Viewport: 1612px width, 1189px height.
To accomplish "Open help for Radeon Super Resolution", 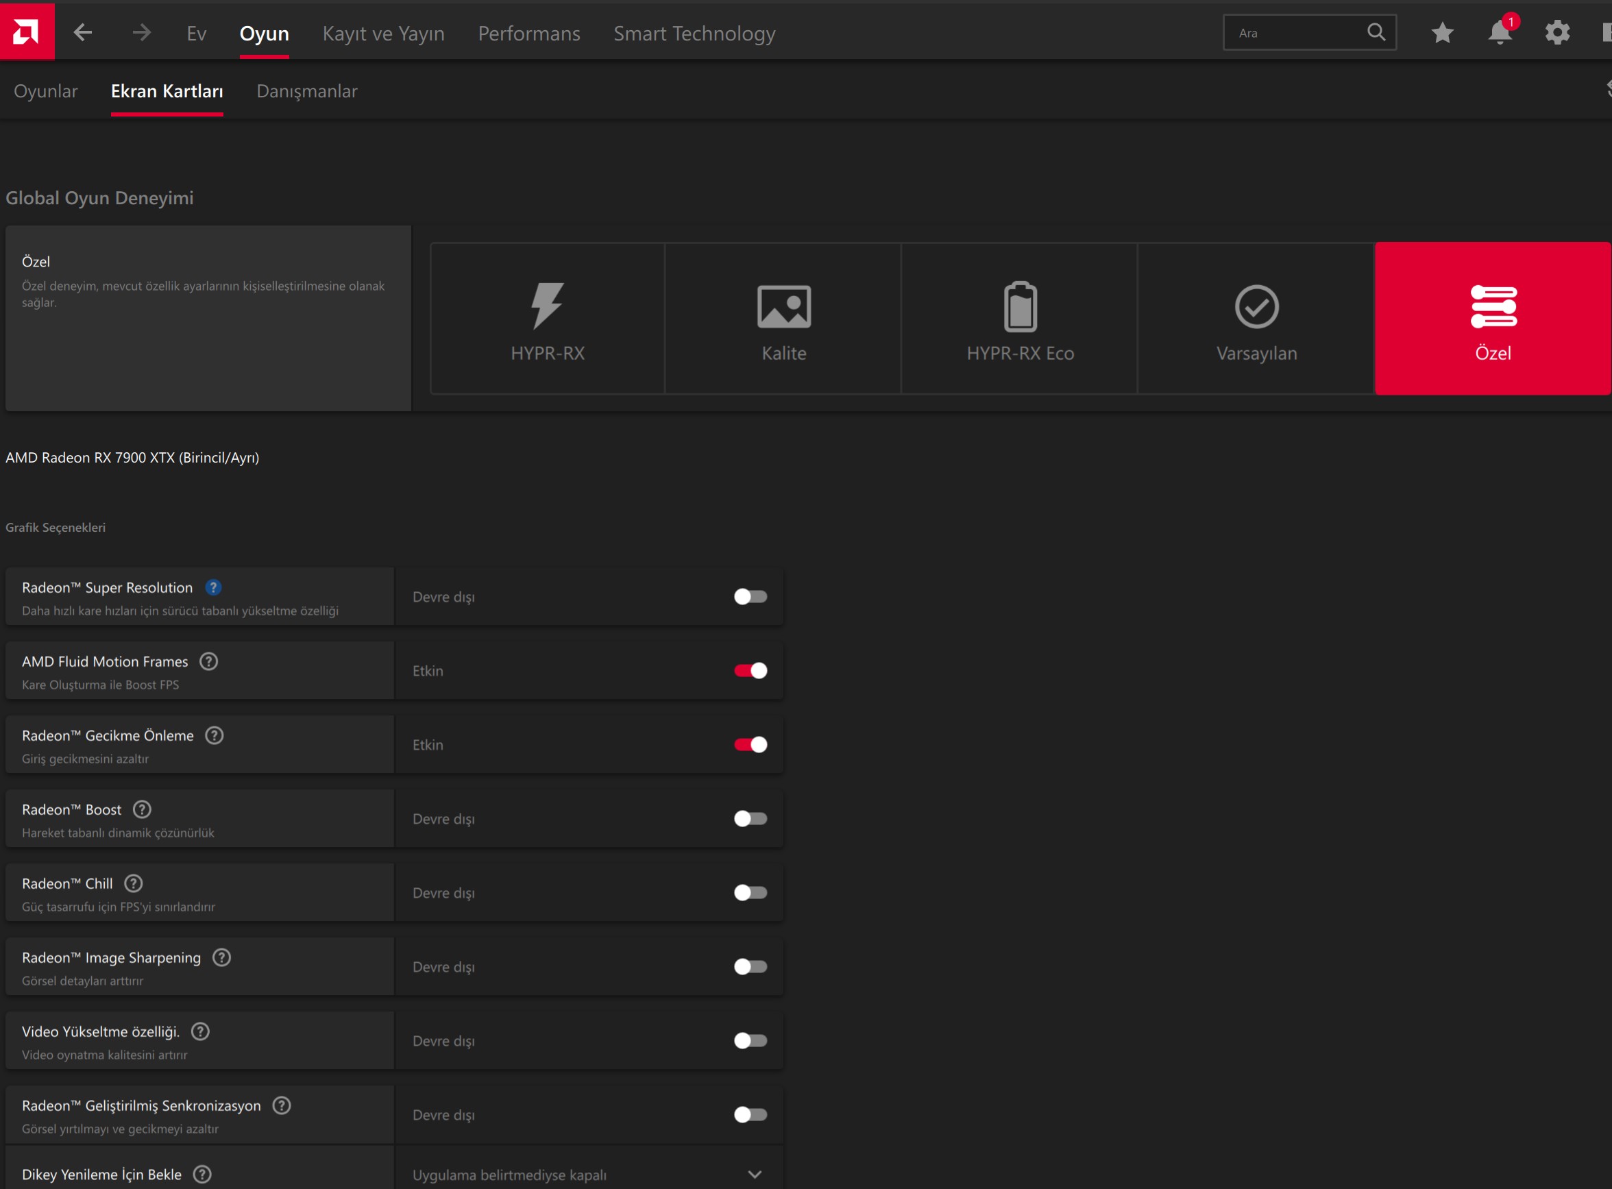I will (x=213, y=587).
